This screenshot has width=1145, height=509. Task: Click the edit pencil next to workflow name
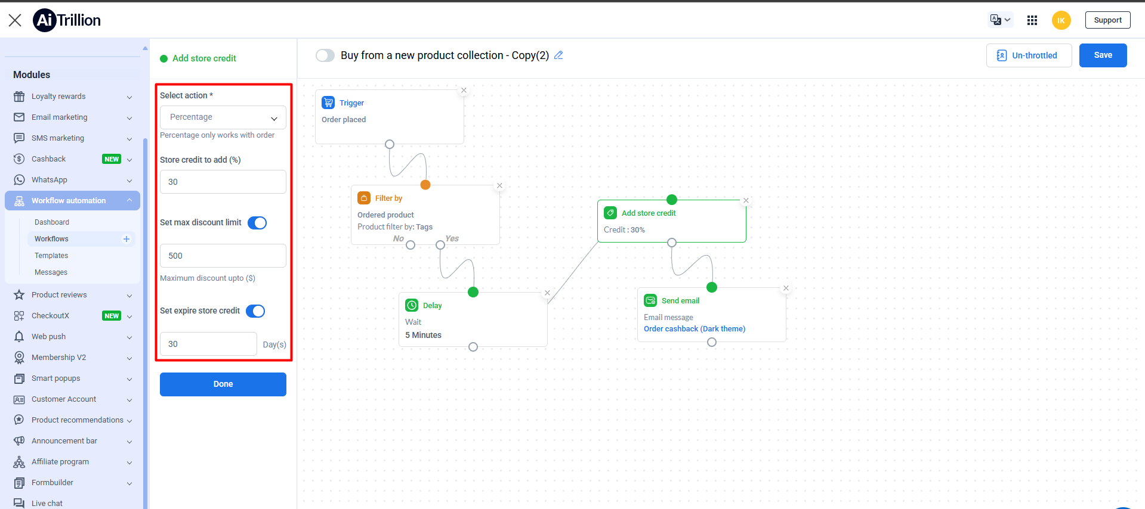coord(558,55)
